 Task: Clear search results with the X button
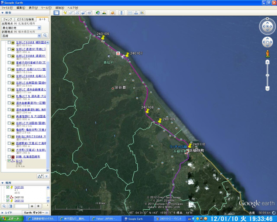[47, 176]
